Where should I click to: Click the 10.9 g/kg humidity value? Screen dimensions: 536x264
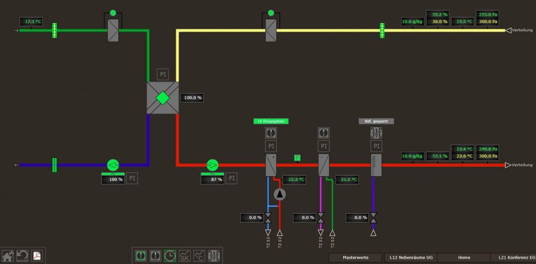412,156
